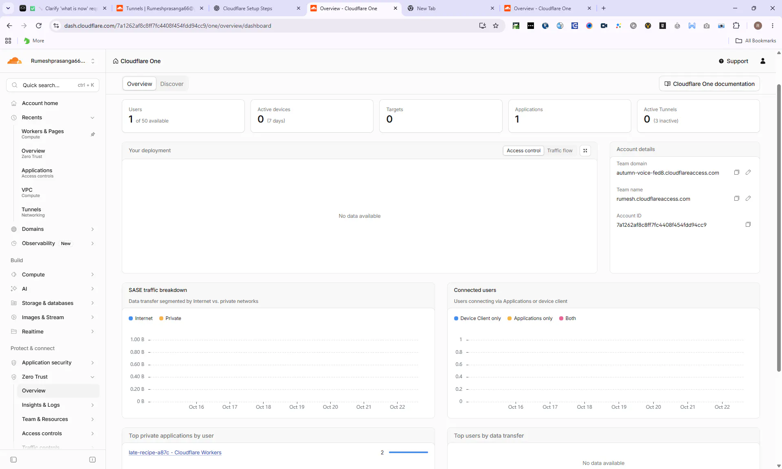Click the late-recipe-a87c usage bar

coord(408,452)
